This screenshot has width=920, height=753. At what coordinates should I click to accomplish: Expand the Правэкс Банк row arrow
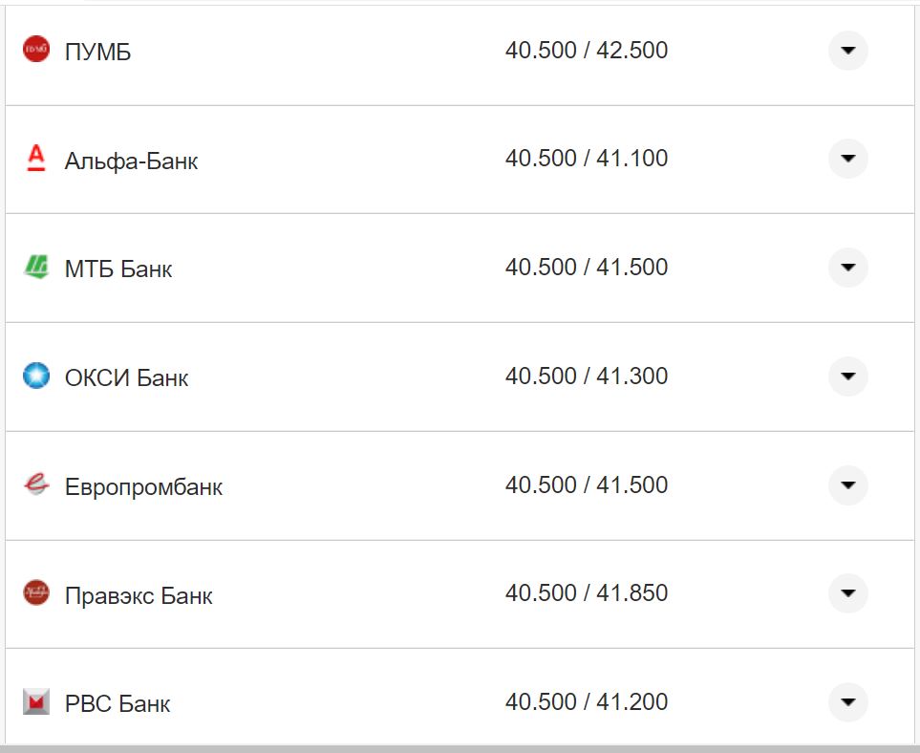coord(847,593)
